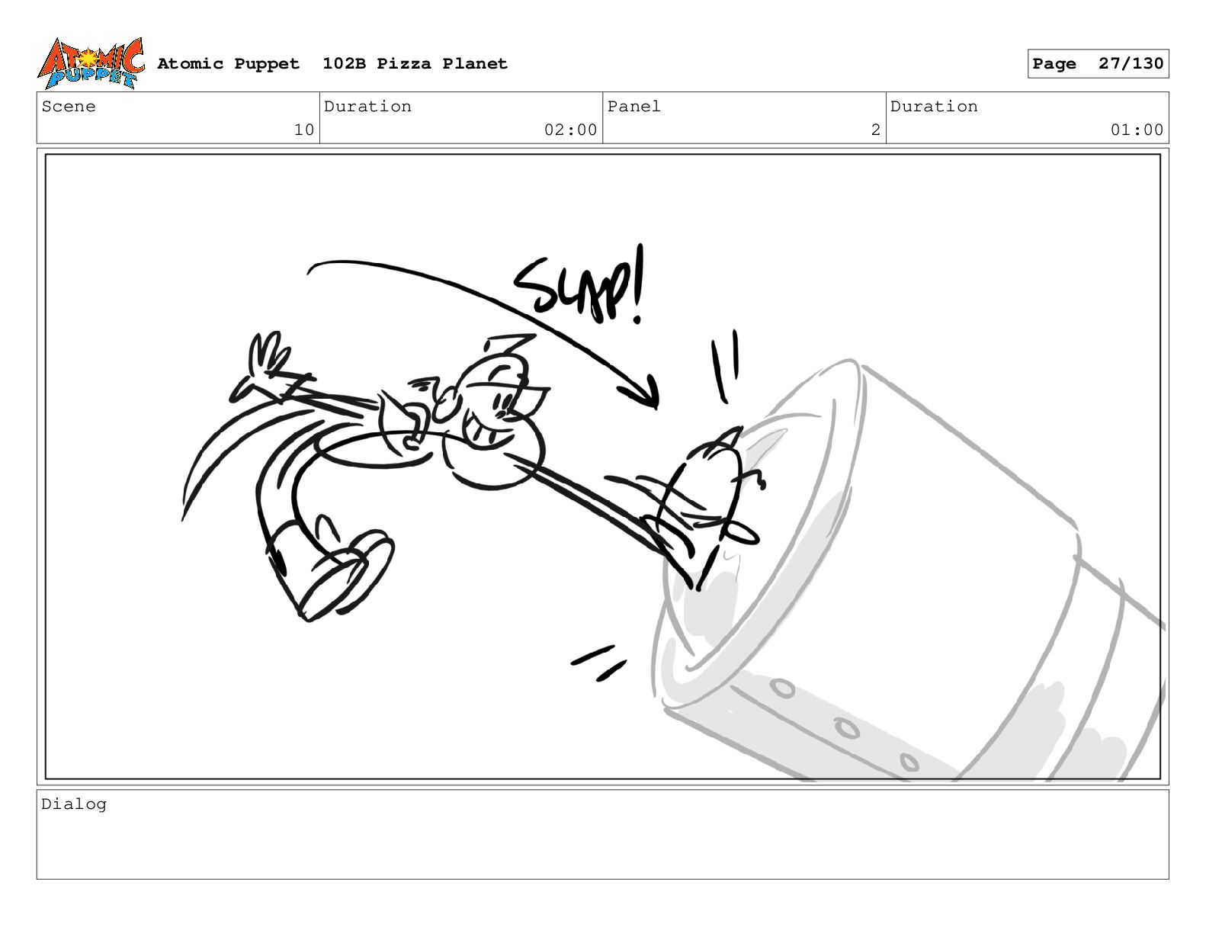Click the storyboard panel drawing

tap(602, 467)
